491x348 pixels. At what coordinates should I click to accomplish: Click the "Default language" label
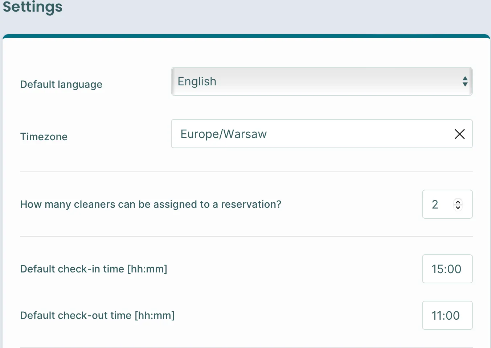[x=61, y=84]
